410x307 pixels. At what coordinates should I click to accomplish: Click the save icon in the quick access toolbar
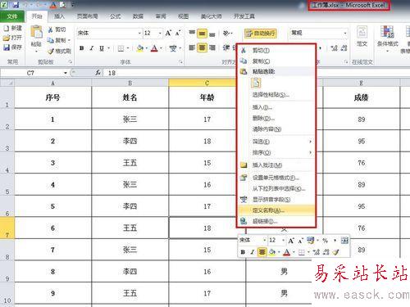coord(16,5)
